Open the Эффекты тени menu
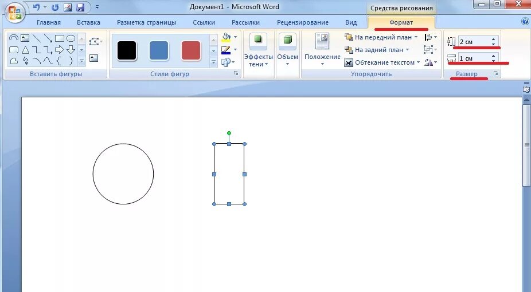The height and width of the screenshot is (292, 531). tap(259, 50)
